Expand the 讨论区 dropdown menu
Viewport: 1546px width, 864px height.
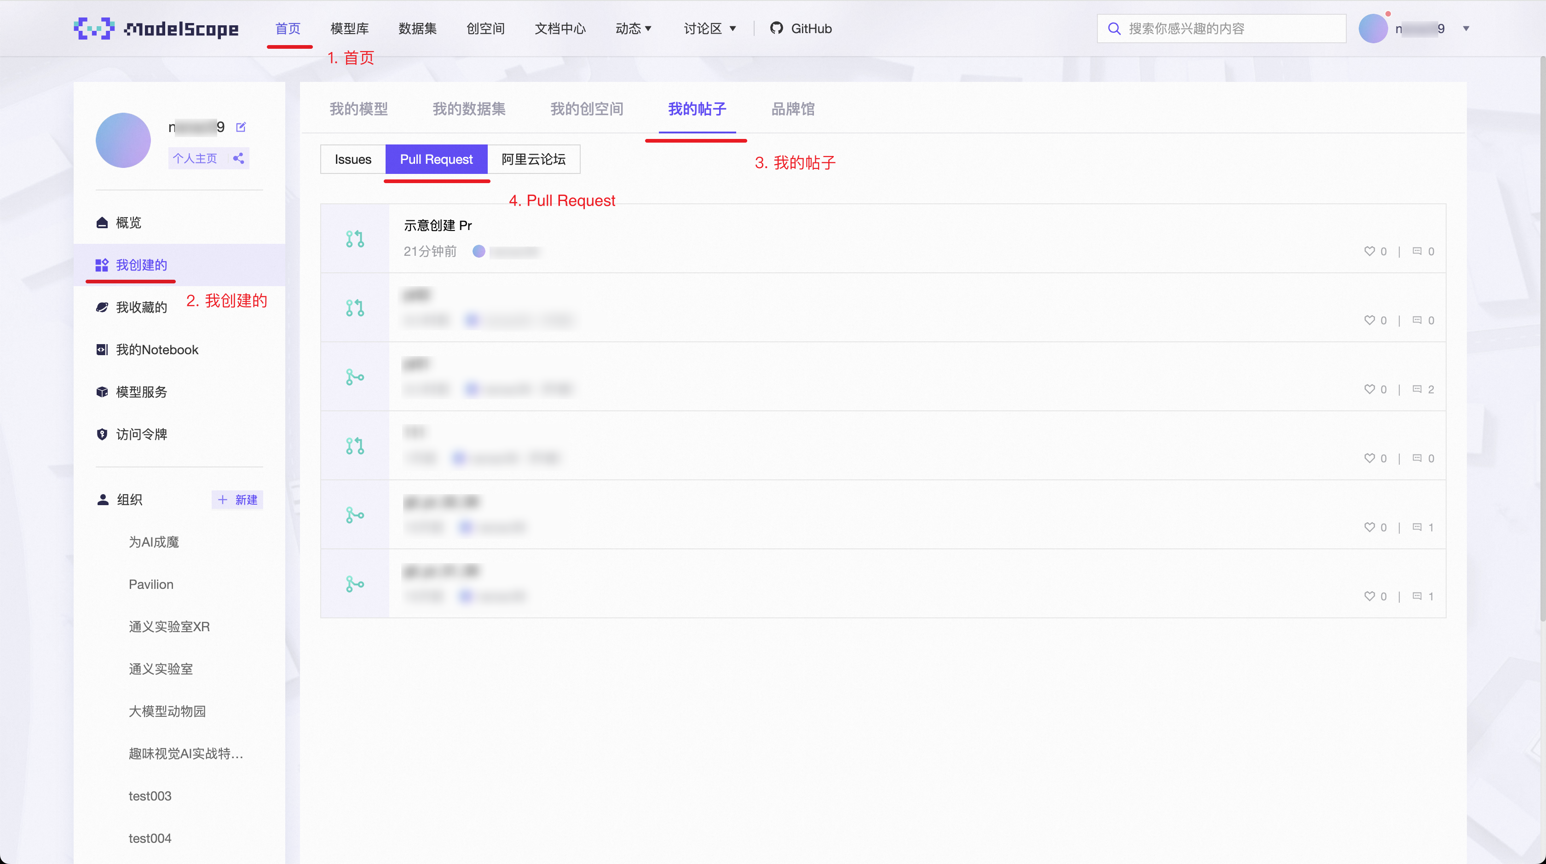(x=710, y=28)
